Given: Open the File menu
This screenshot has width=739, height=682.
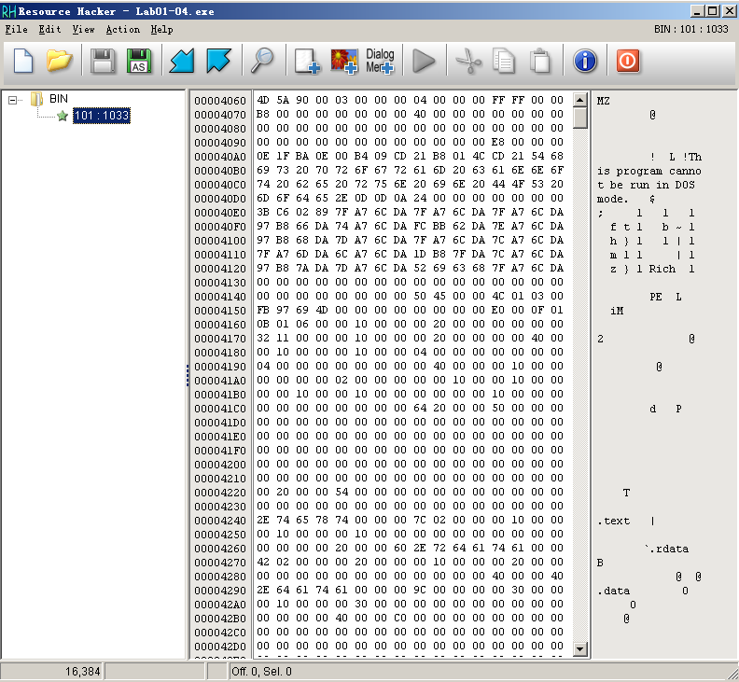Looking at the screenshot, I should tap(16, 30).
